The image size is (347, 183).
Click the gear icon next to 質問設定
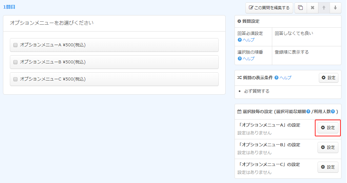pyautogui.click(x=239, y=21)
